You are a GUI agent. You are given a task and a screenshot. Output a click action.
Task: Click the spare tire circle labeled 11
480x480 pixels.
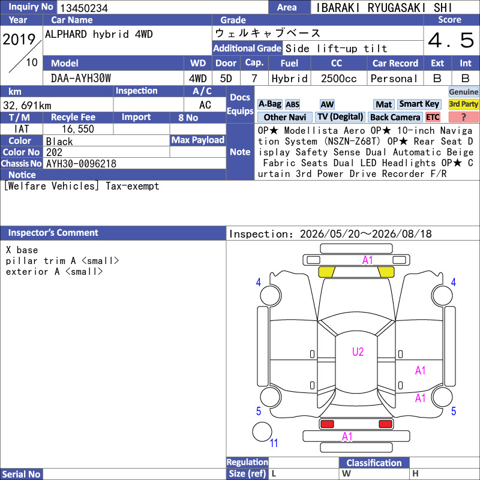click(262, 431)
